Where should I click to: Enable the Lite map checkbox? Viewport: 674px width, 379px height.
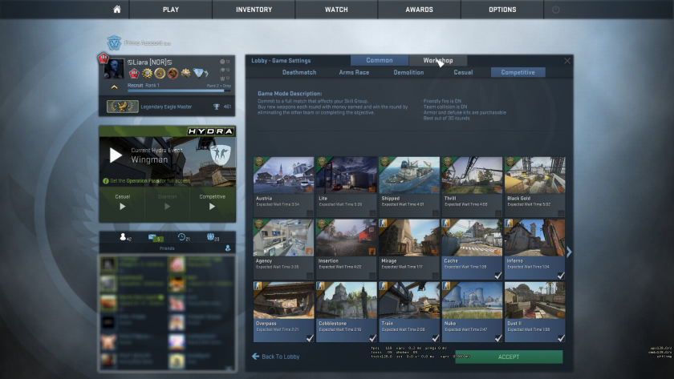pyautogui.click(x=372, y=213)
